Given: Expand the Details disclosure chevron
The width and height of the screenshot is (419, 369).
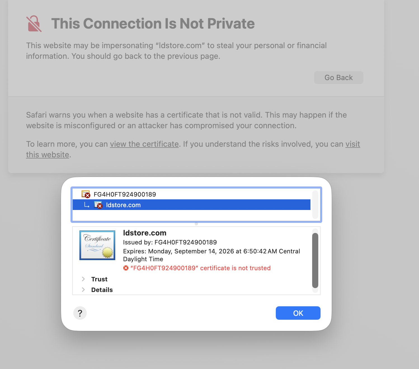Looking at the screenshot, I should (x=83, y=289).
